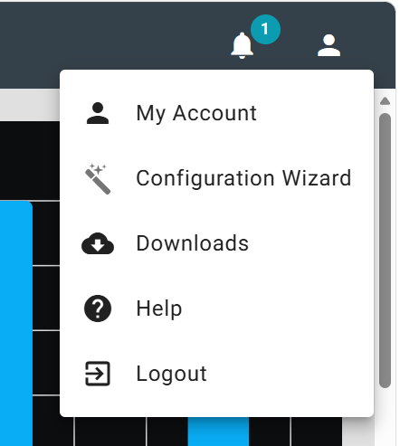Open My Account from the menu

[x=216, y=113]
